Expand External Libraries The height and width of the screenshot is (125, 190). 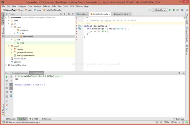(6, 65)
